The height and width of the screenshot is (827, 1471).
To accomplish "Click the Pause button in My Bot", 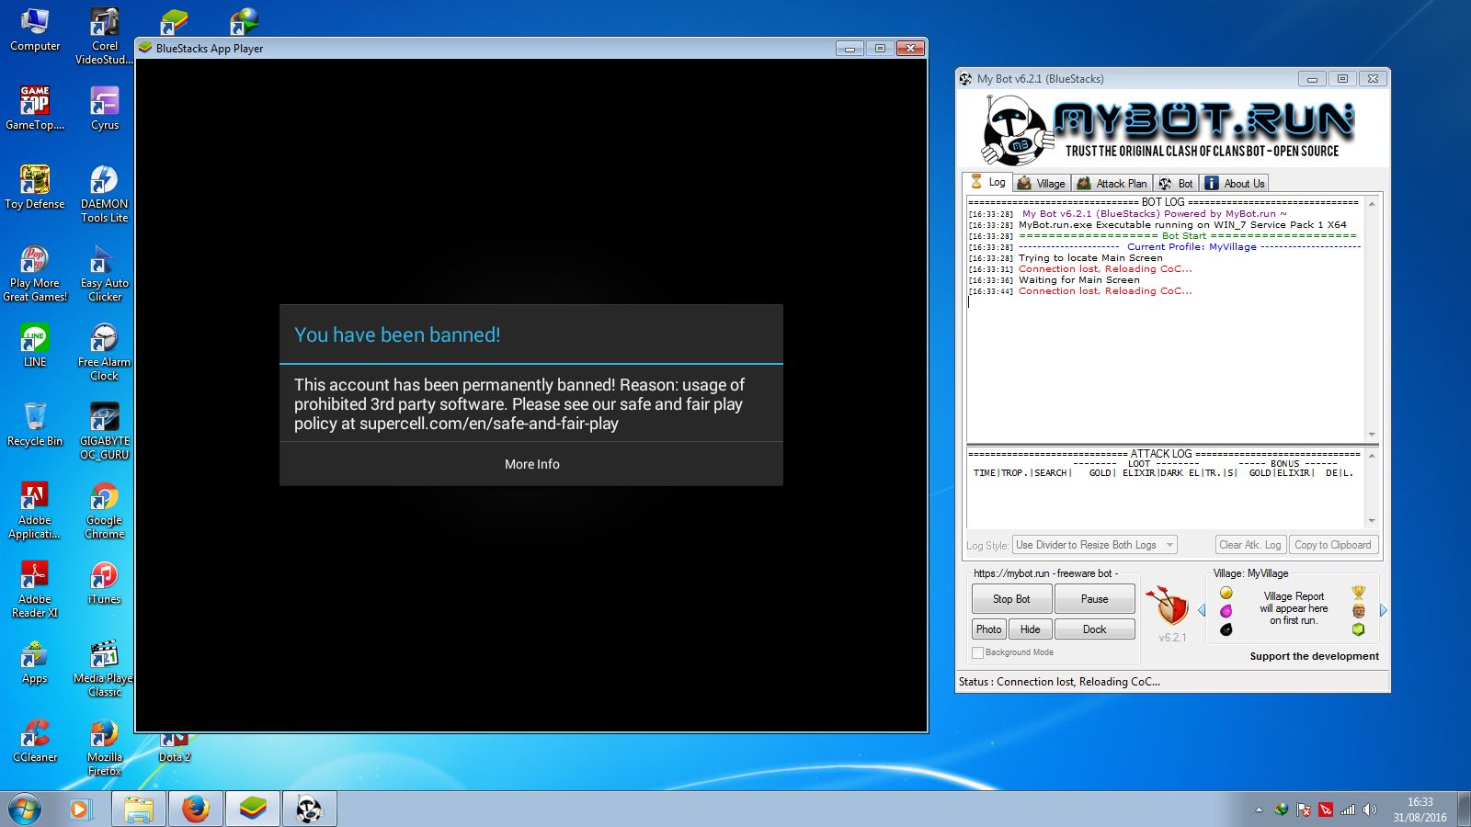I will 1094,599.
